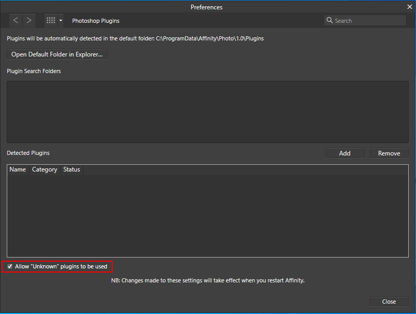This screenshot has width=416, height=314.
Task: Sort detected plugins by Status column
Action: tap(72, 169)
